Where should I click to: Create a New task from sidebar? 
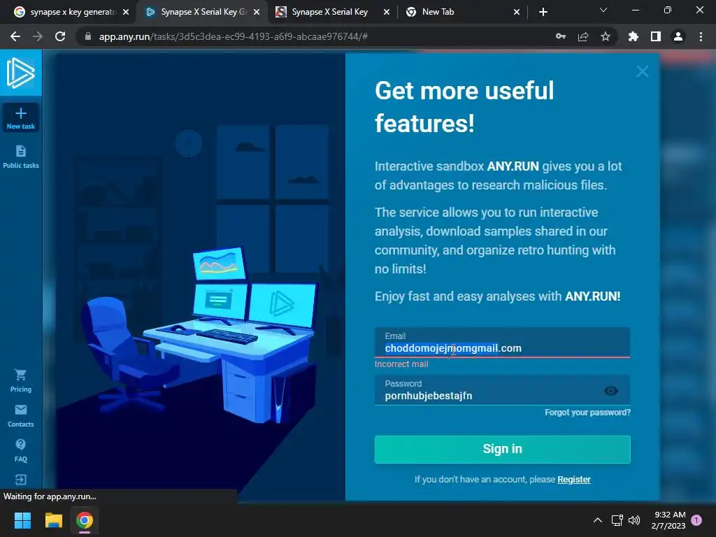pyautogui.click(x=20, y=117)
